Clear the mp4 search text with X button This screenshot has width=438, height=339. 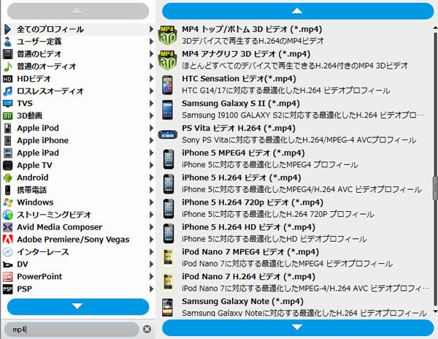pos(147,330)
